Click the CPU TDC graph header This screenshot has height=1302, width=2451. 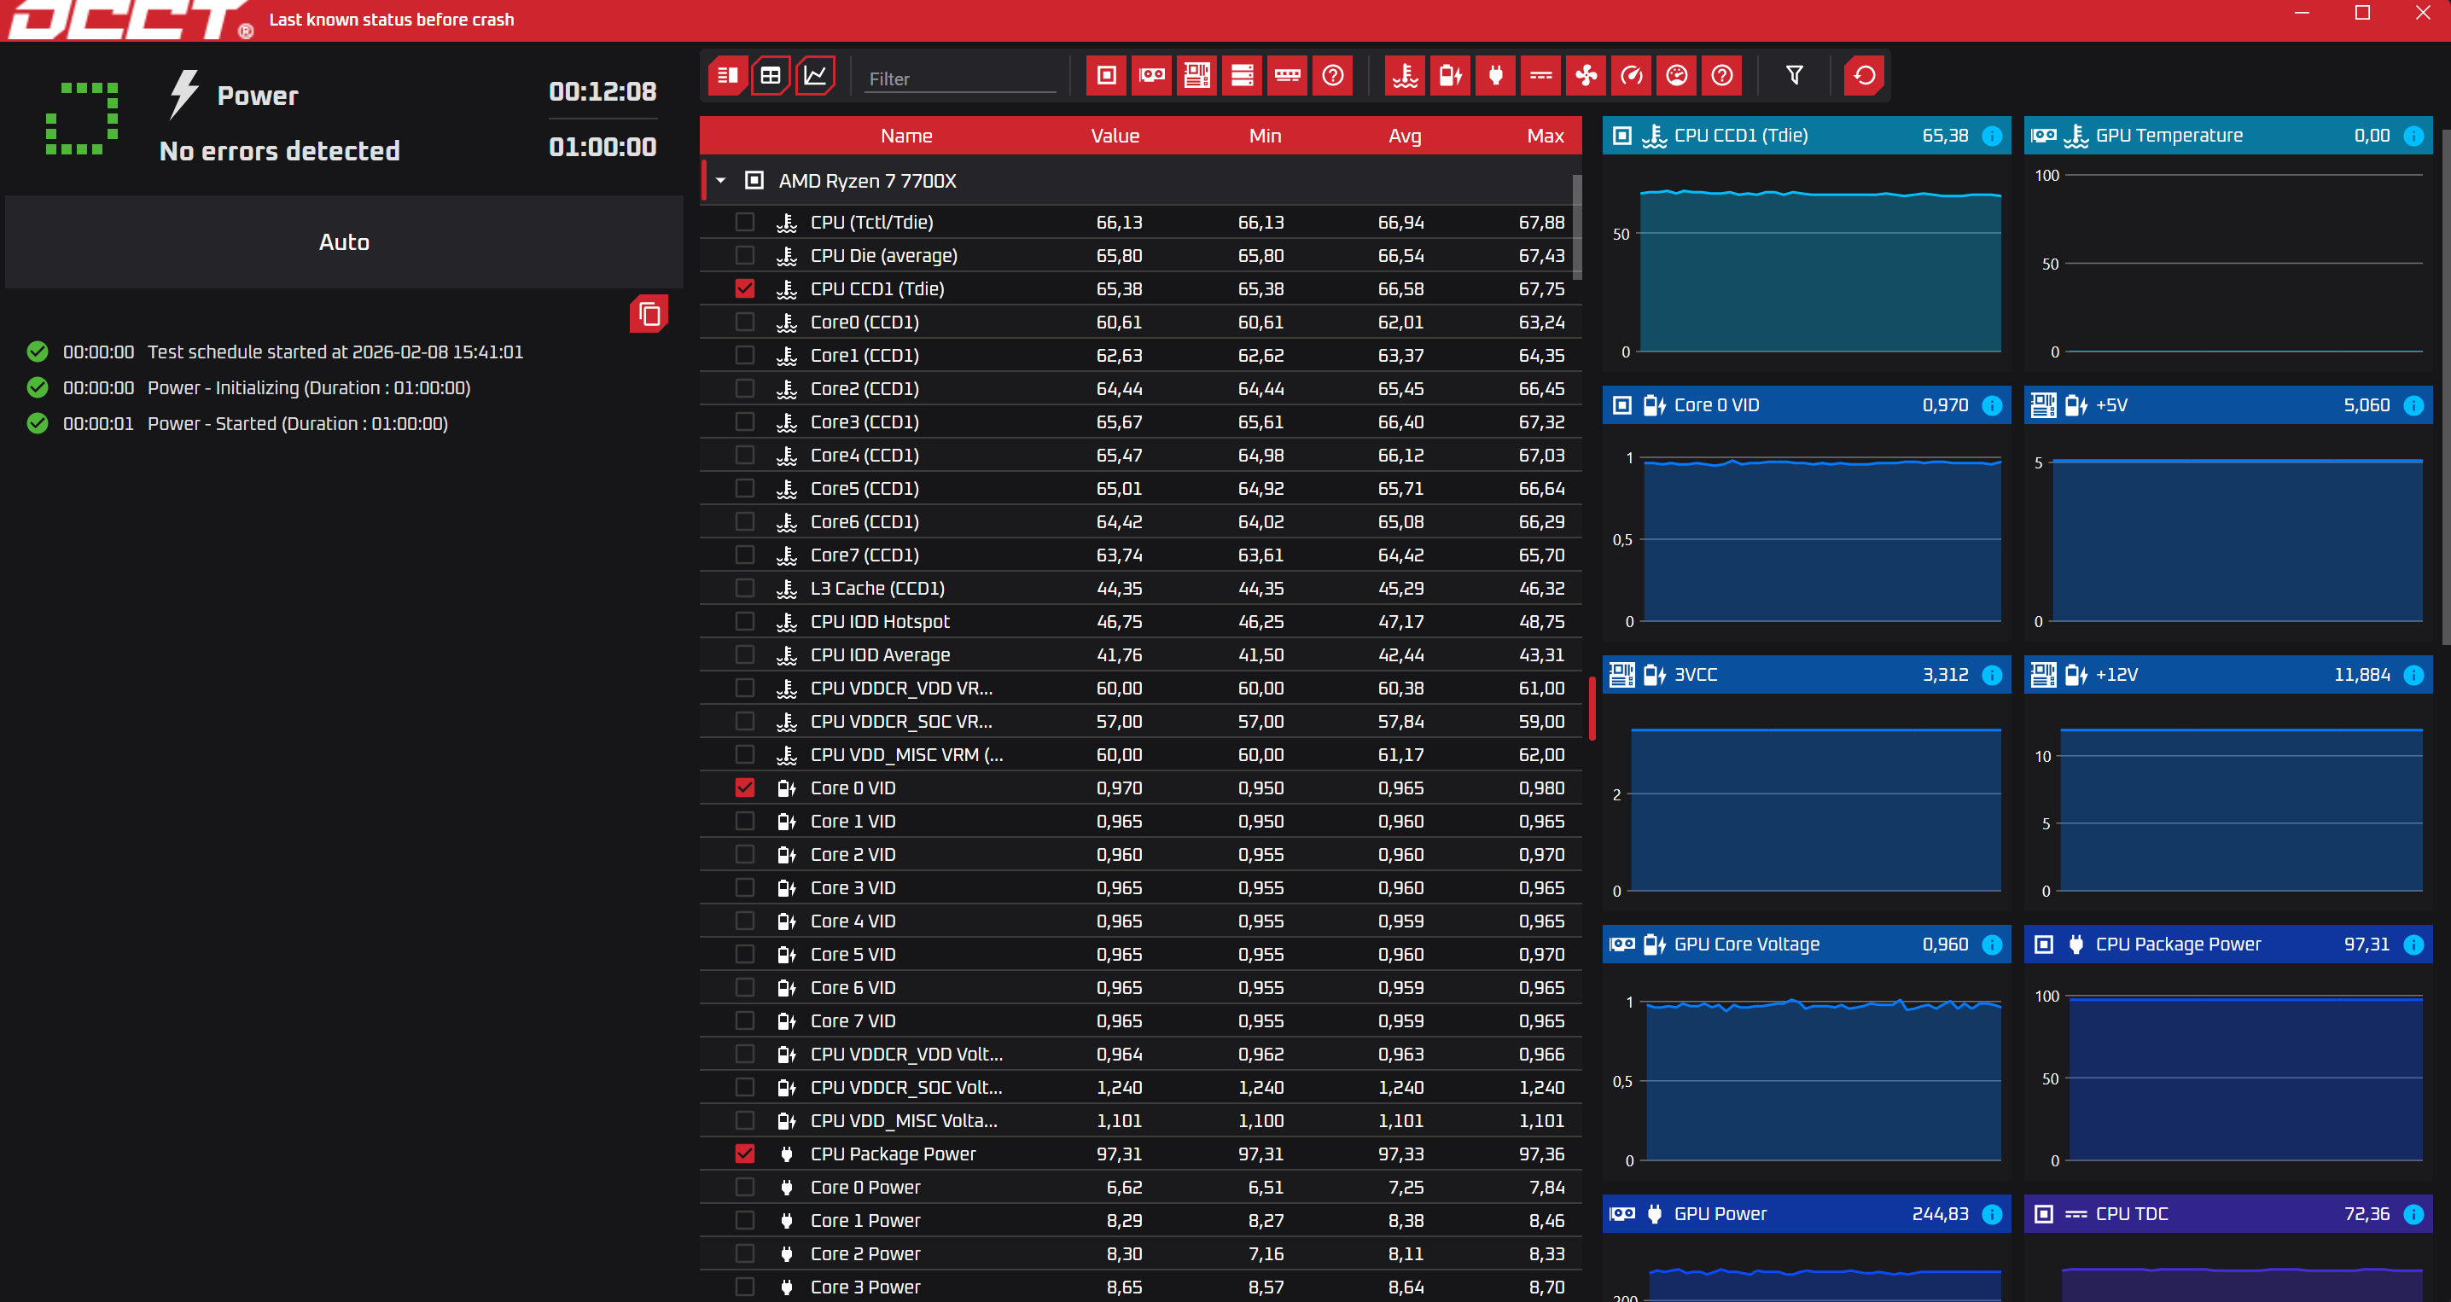(2227, 1214)
